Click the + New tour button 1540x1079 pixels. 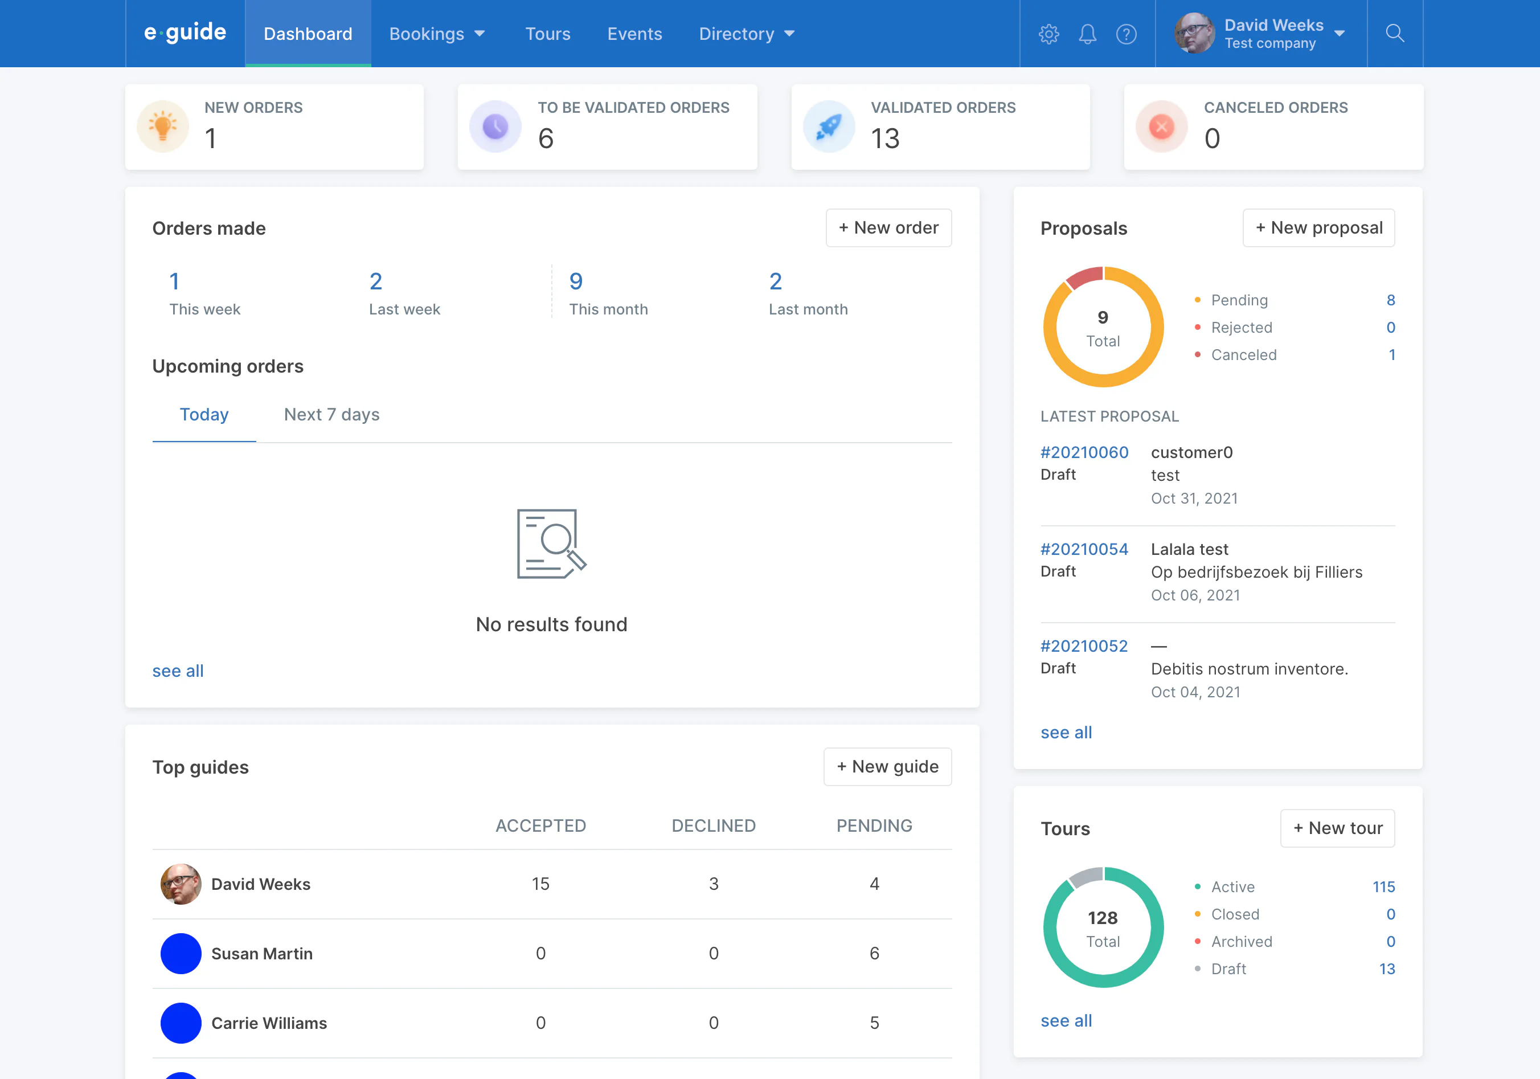(1337, 828)
